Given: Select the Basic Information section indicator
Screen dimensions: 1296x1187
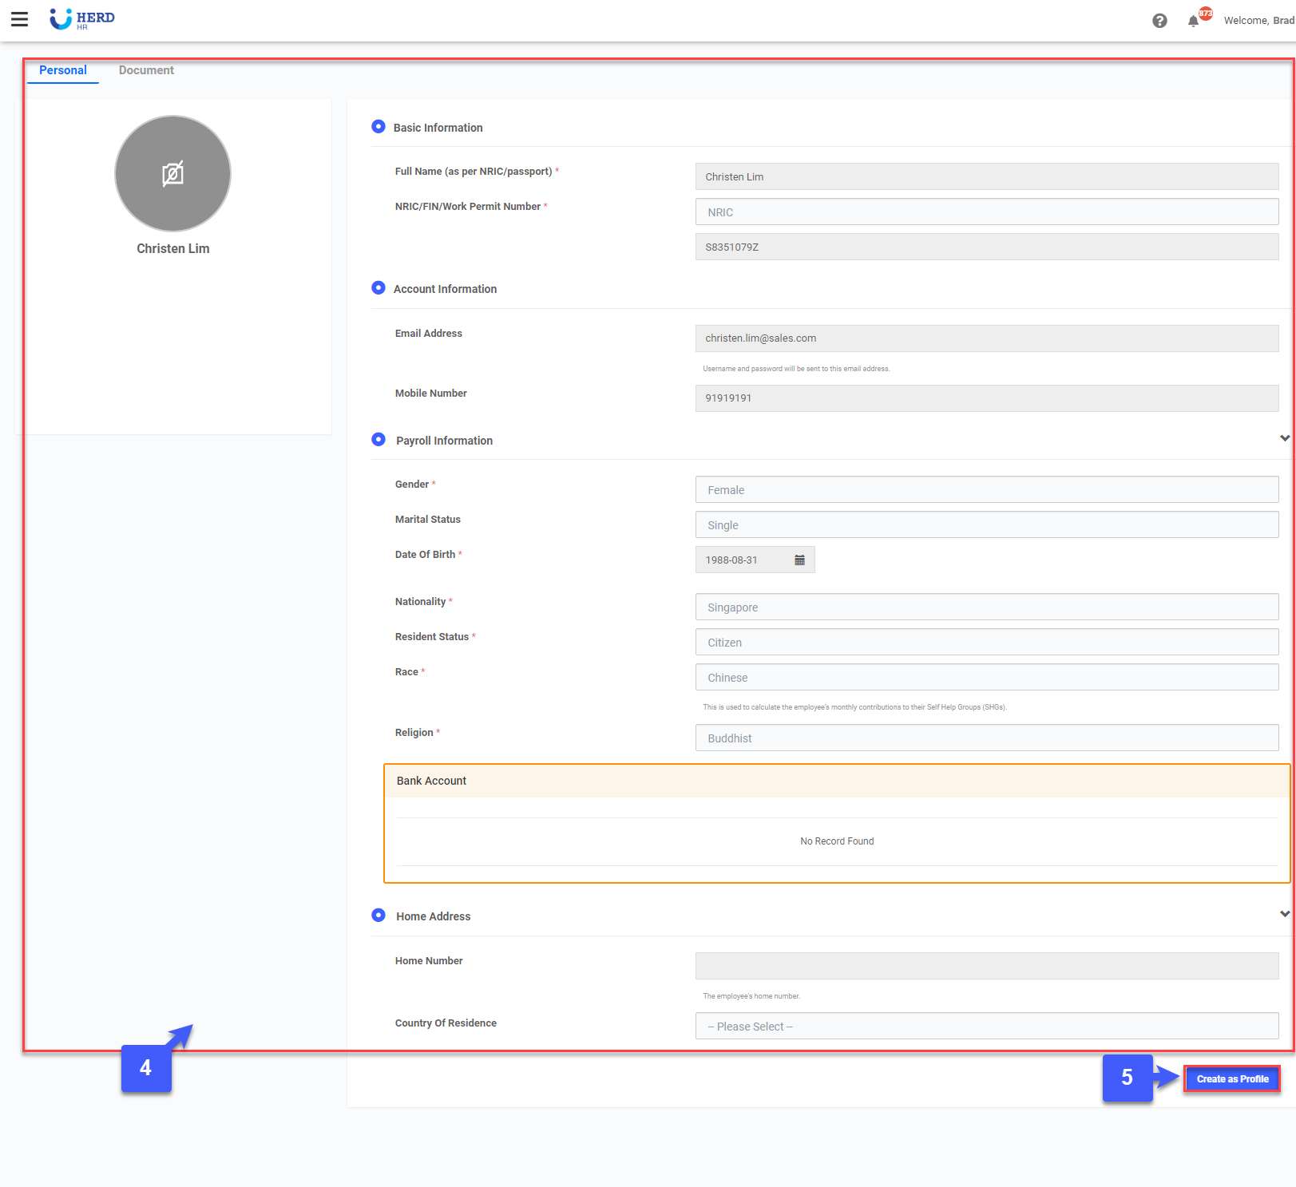Looking at the screenshot, I should point(378,126).
